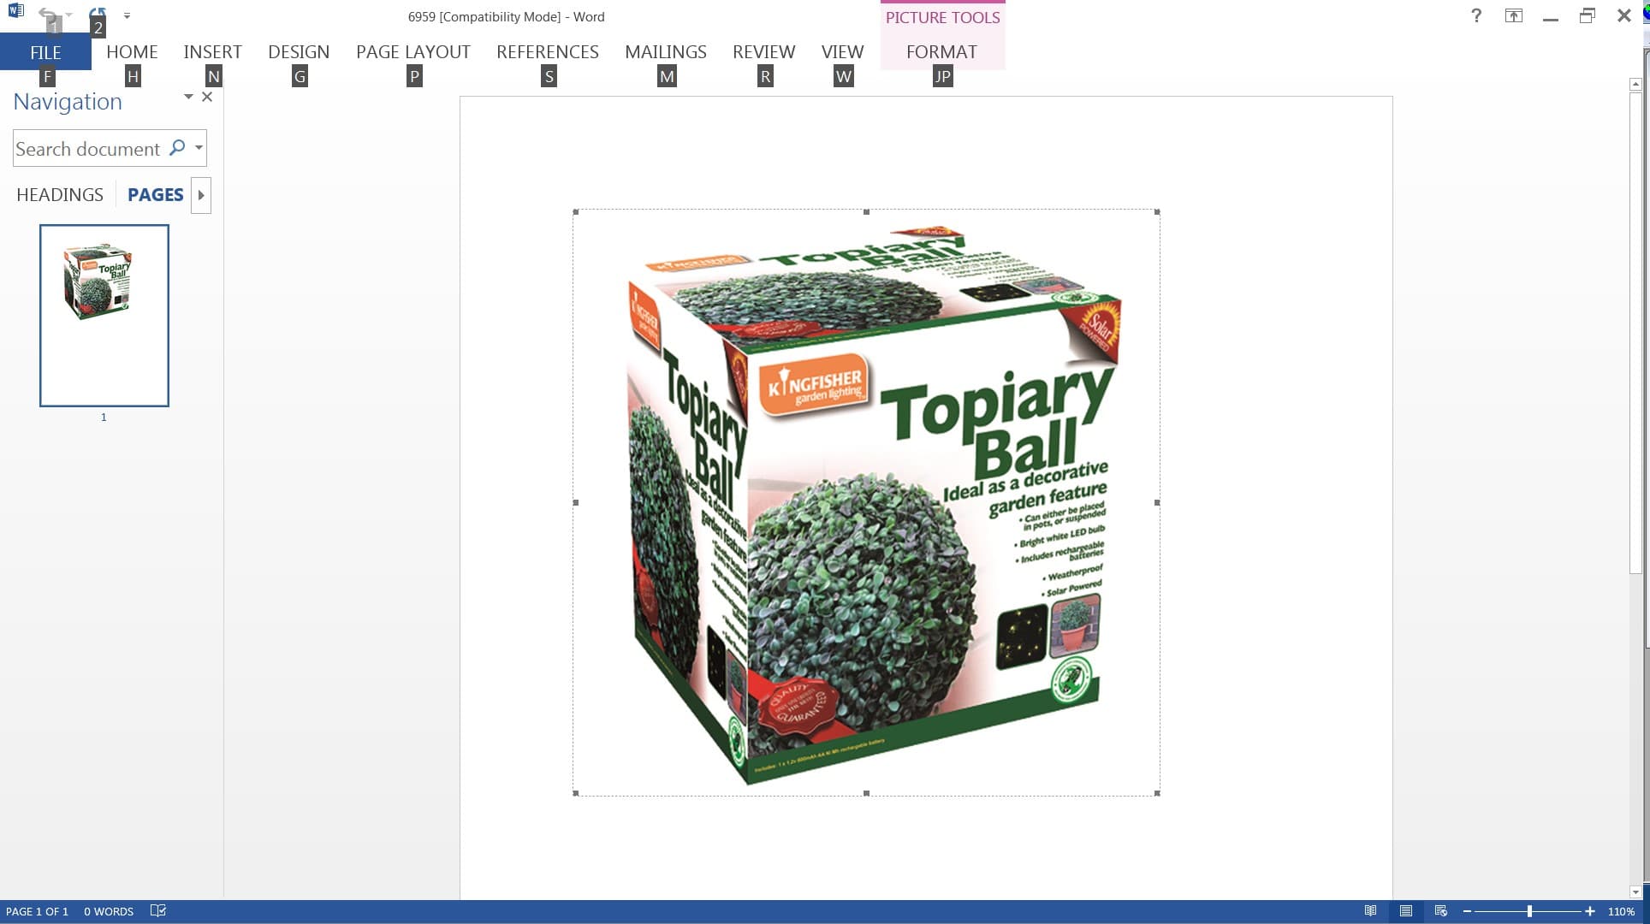
Task: Open the FILE tab
Action: coord(45,52)
